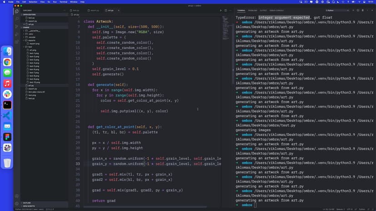Click the split editor icon
The image size is (376, 211).
pos(225,10)
